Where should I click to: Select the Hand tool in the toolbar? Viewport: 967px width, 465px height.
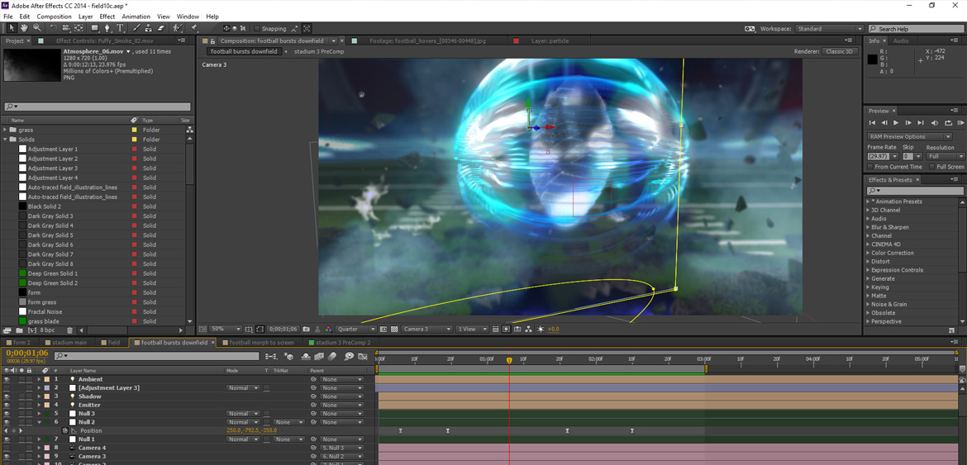pos(24,28)
